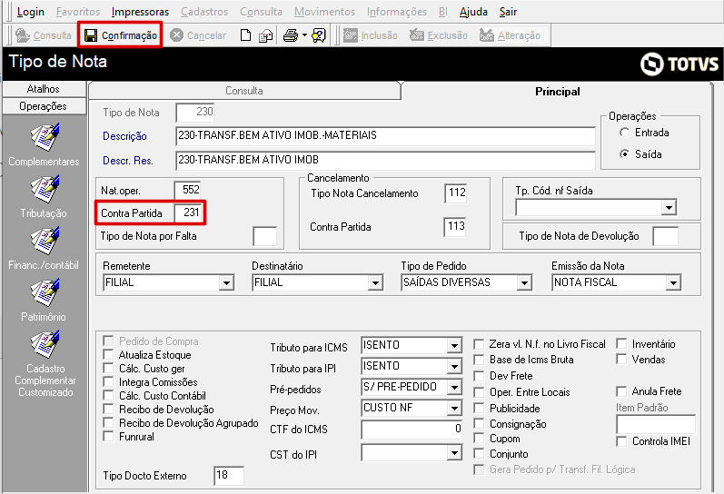Click the Consulta toolbar icon

click(22, 35)
